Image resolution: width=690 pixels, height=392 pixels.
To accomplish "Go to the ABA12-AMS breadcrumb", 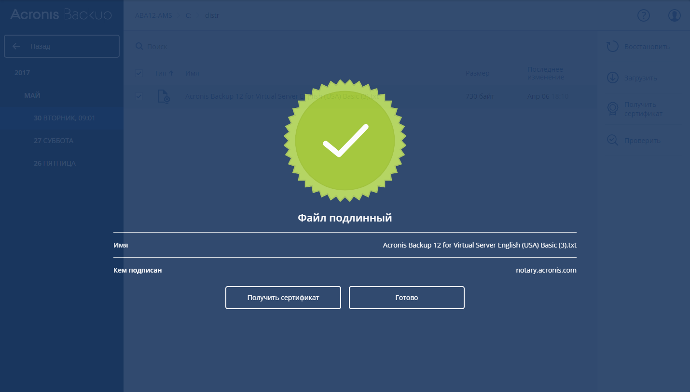I will (x=153, y=15).
